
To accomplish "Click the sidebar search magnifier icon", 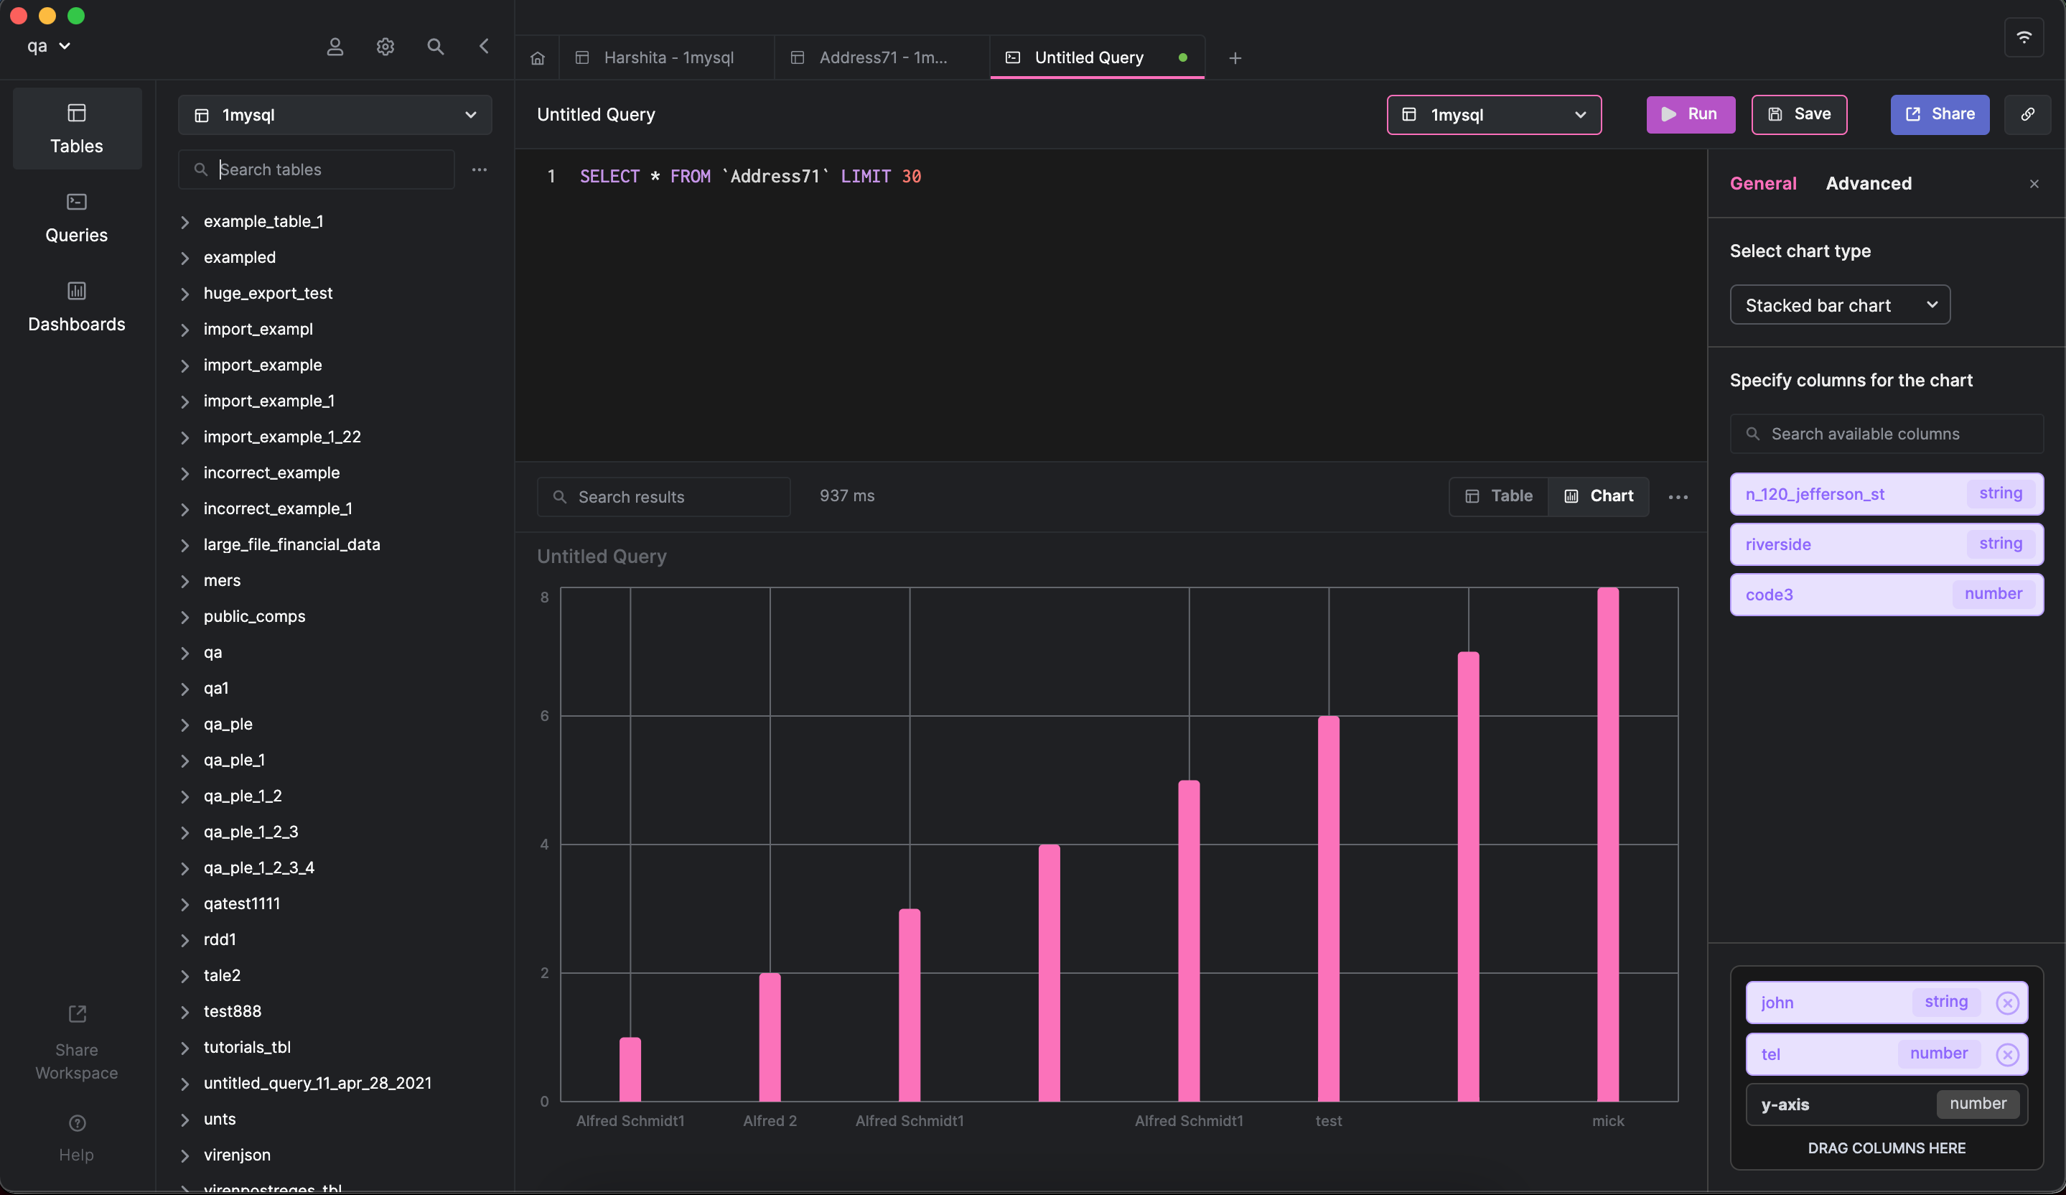I will pos(435,47).
